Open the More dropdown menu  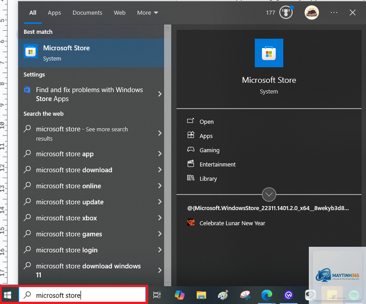coord(147,13)
